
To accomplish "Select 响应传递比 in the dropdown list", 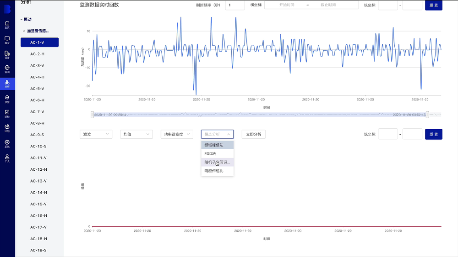I will tap(217, 171).
